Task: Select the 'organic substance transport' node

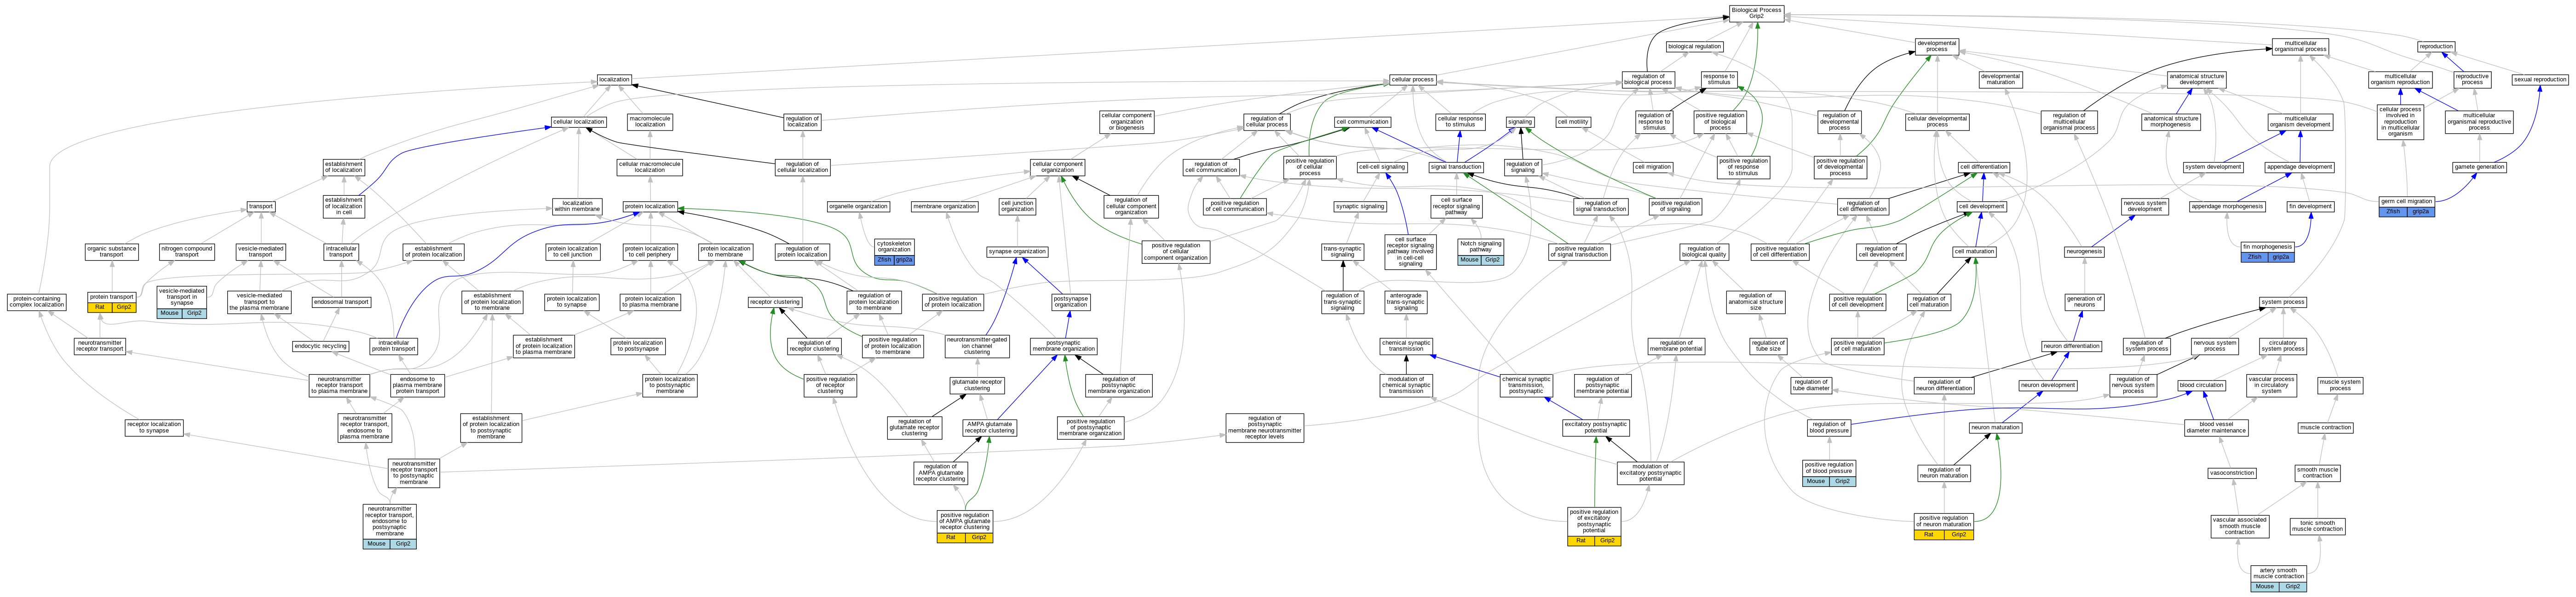Action: click(x=111, y=251)
